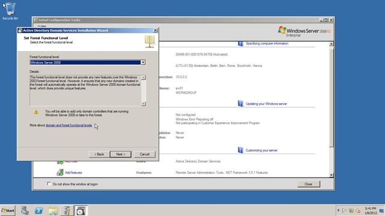Viewport: 385px width, 216px height.
Task: Minimize the Initial Configuration Tasks window
Action: (321, 20)
